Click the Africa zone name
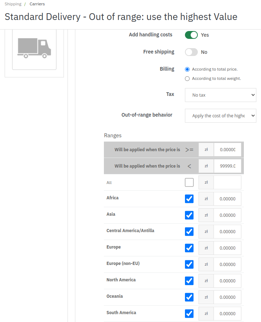261x322 pixels. click(x=112, y=198)
